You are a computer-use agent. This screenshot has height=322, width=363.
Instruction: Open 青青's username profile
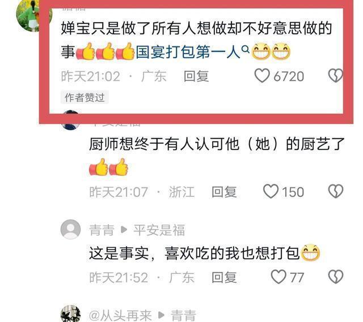point(102,230)
